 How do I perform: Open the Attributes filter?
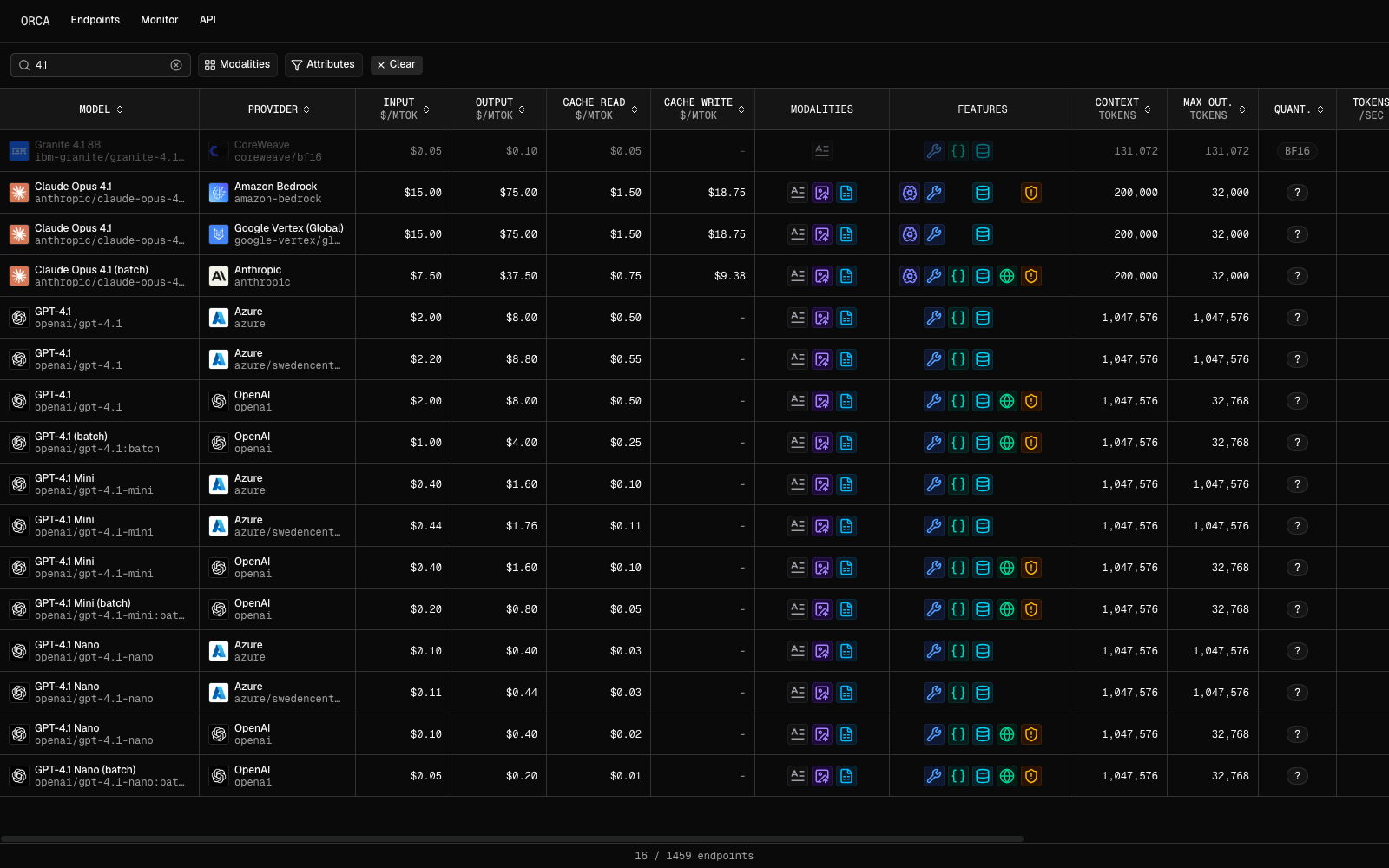pos(323,65)
